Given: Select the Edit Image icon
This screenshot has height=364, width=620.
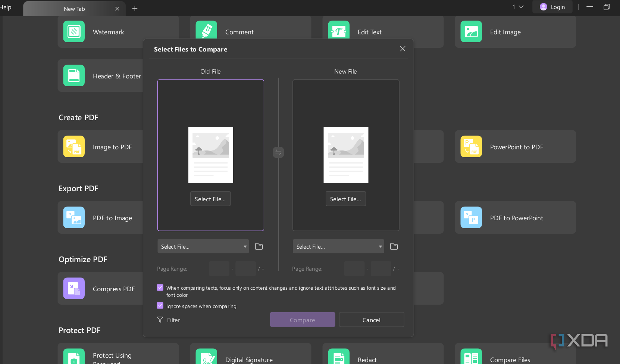Looking at the screenshot, I should point(471,31).
